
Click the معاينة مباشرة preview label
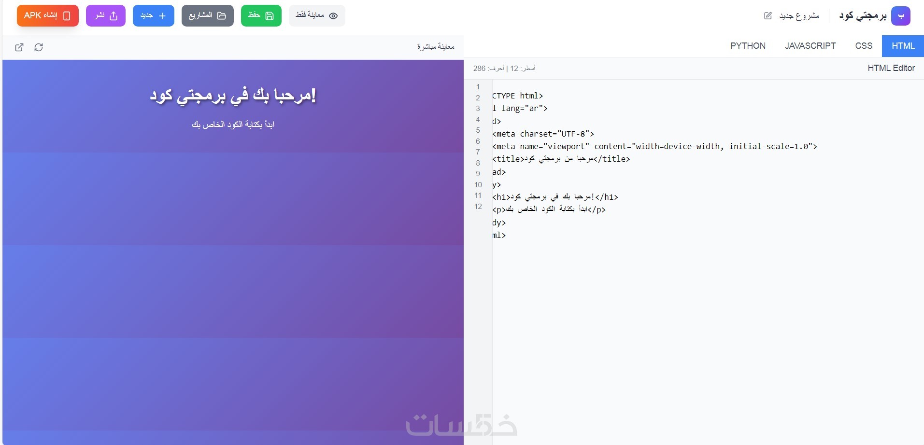pyautogui.click(x=436, y=47)
